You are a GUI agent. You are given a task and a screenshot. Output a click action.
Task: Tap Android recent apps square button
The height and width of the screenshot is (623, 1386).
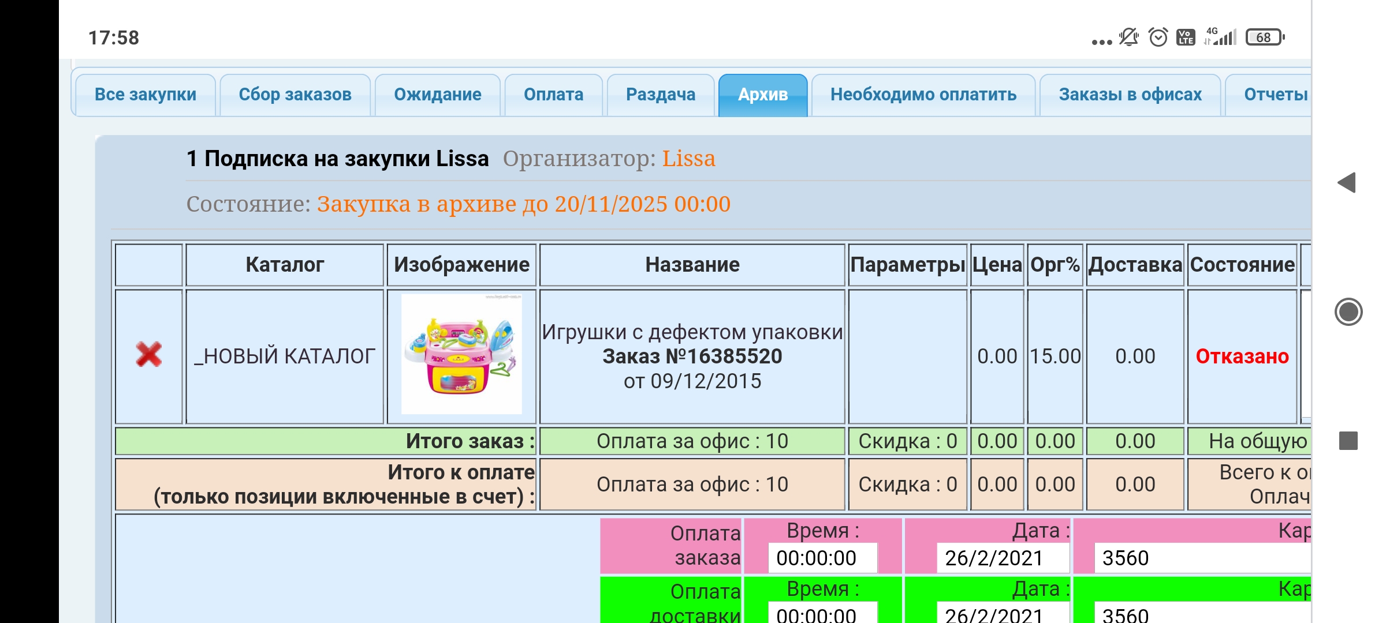[x=1348, y=441]
